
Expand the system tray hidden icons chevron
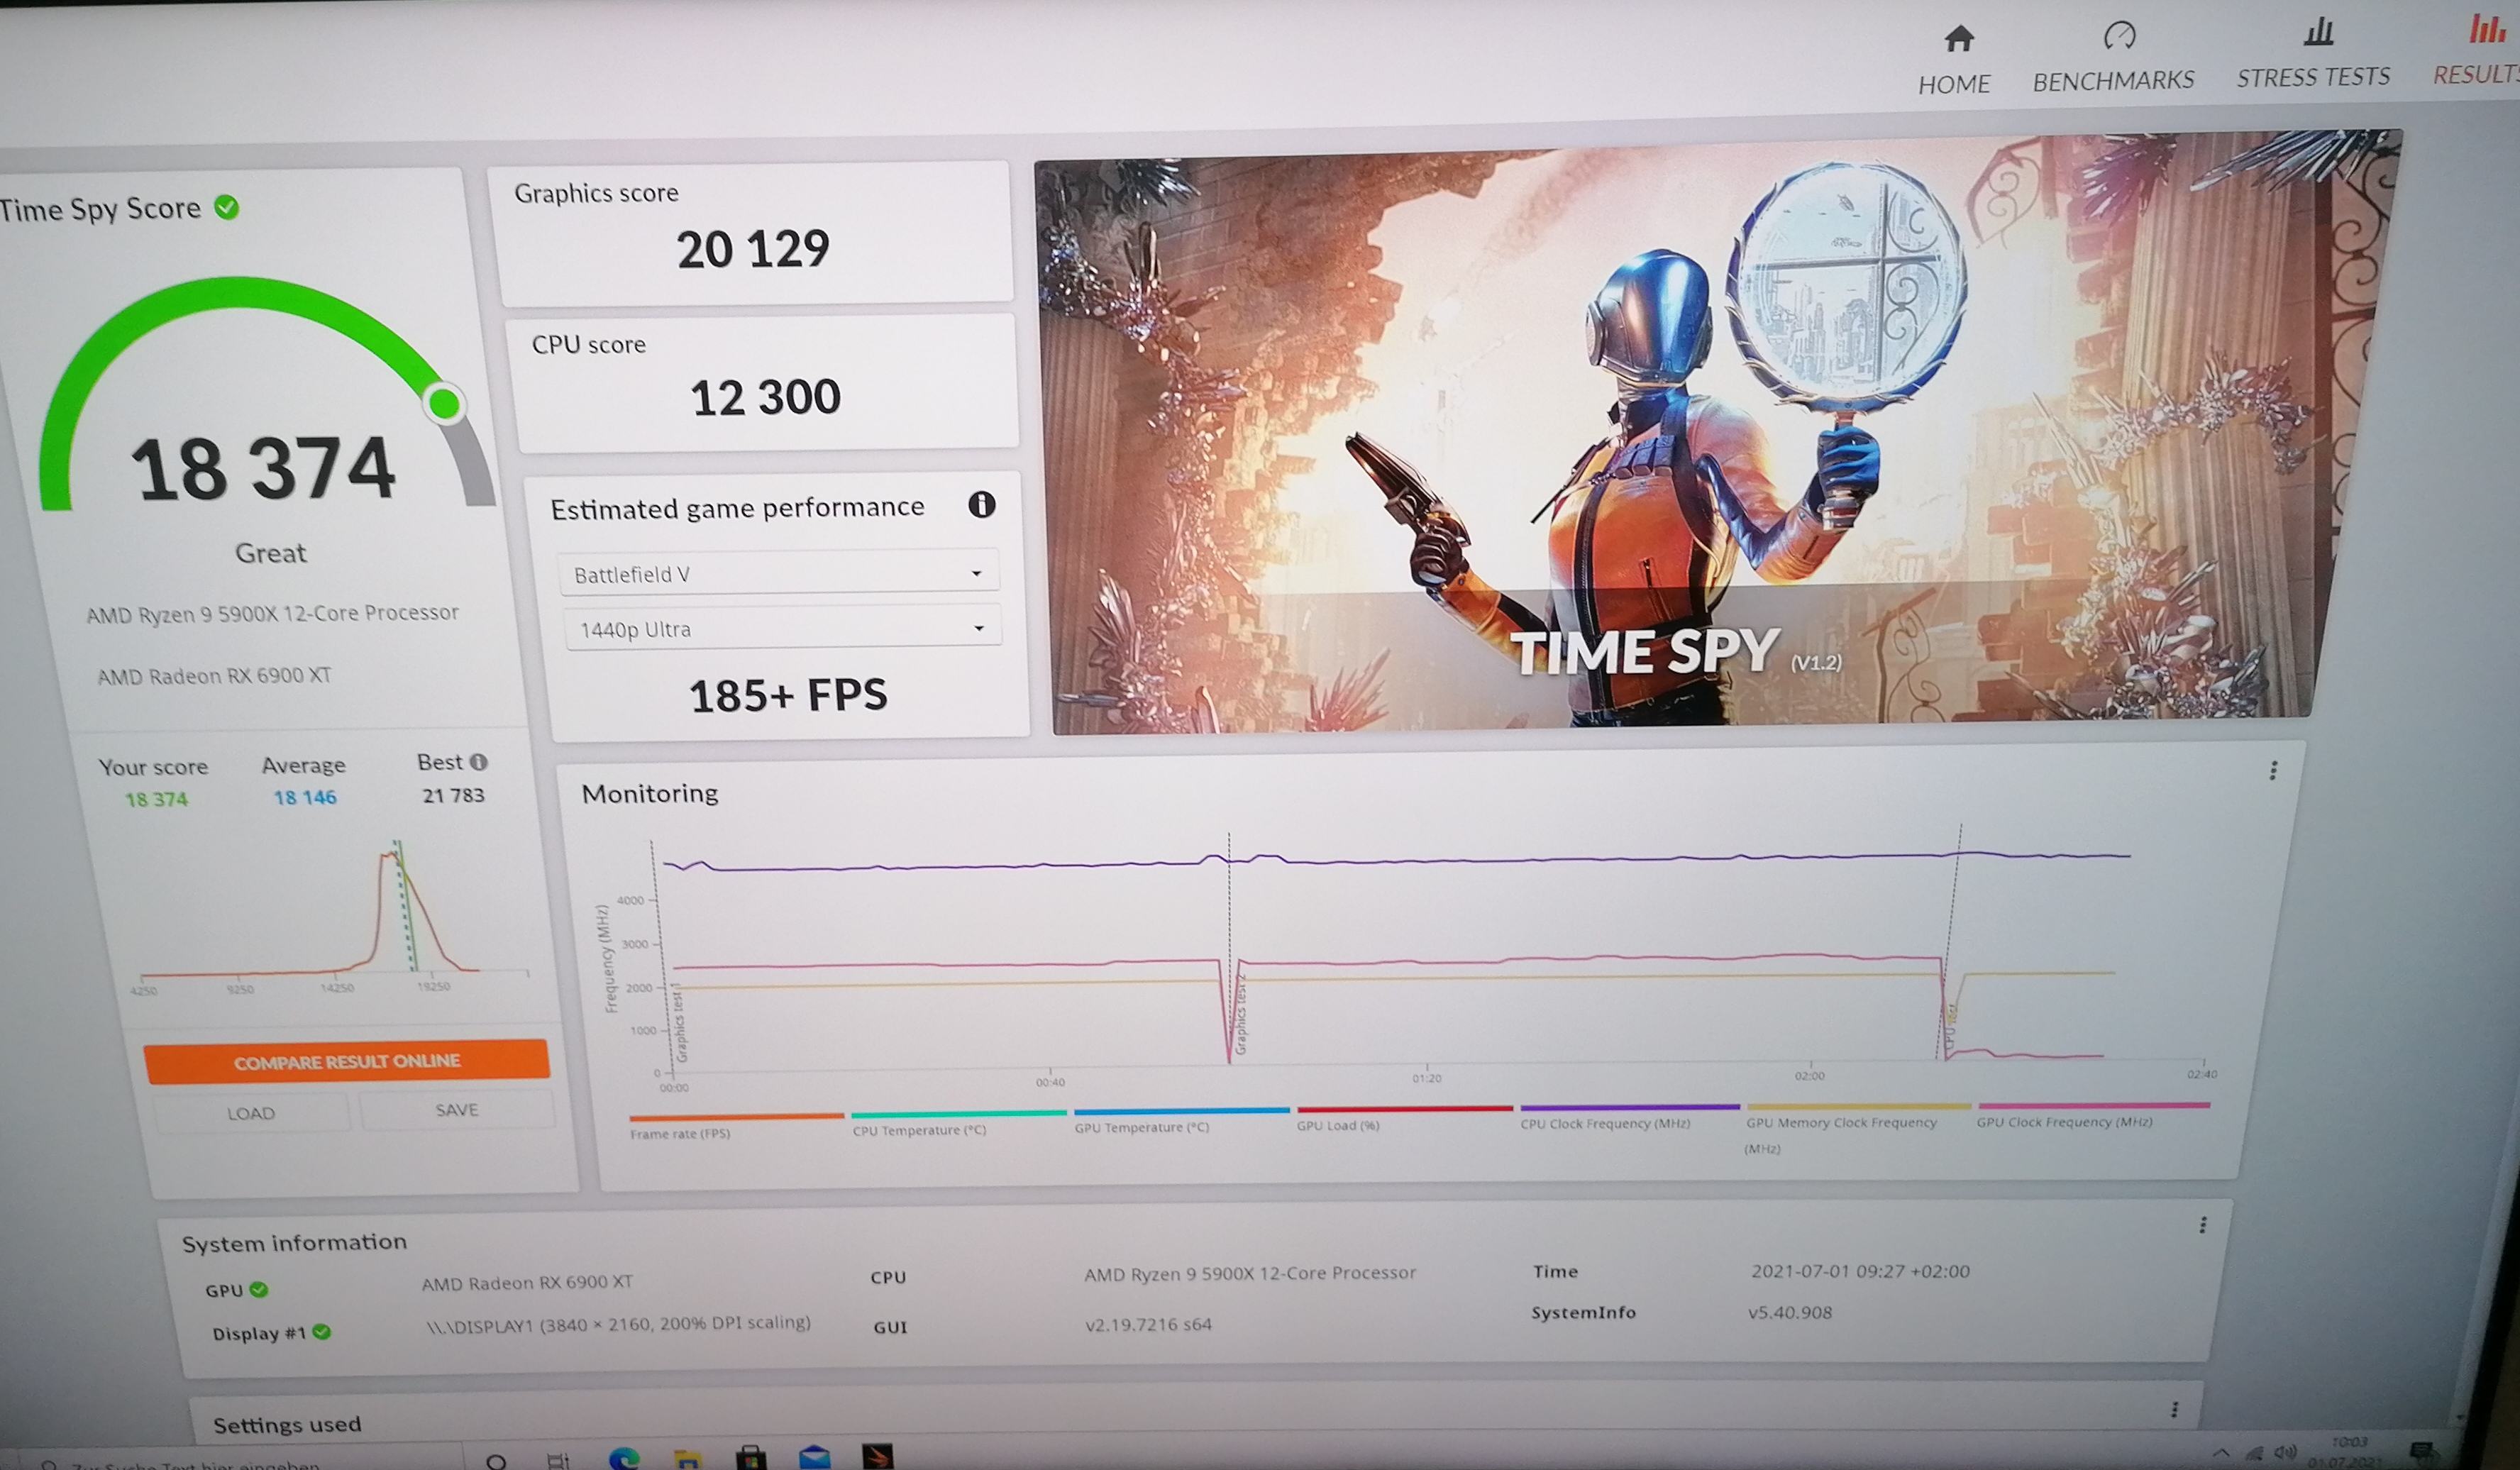tap(2221, 1453)
